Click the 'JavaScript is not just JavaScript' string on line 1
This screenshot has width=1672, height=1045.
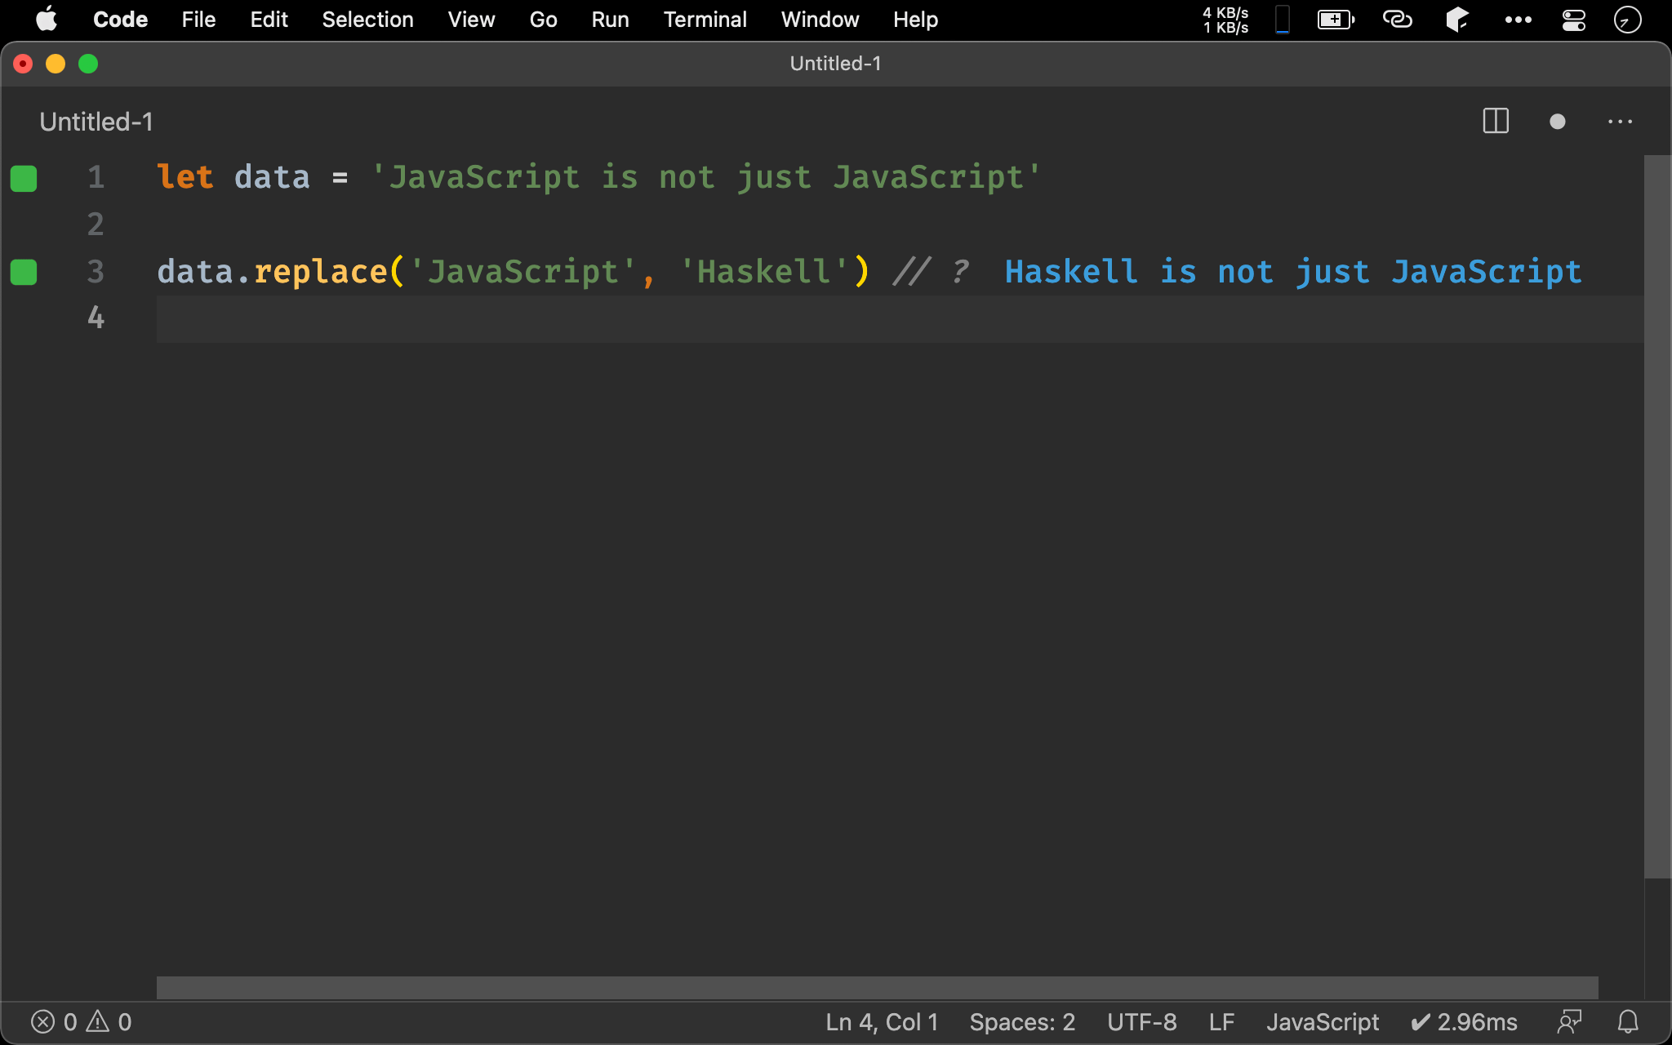click(706, 177)
